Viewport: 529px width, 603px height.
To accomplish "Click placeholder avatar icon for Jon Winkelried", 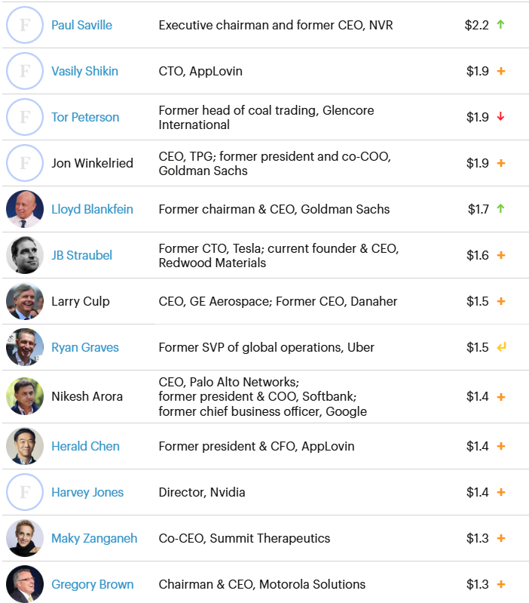I will click(x=25, y=163).
